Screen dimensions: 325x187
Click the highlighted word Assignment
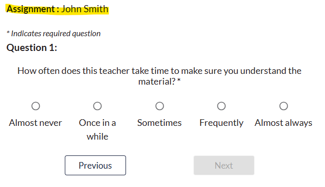(31, 9)
